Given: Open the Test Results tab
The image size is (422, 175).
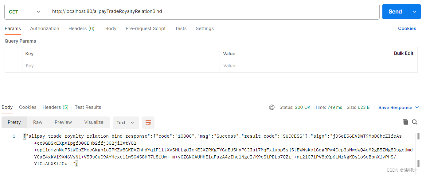Looking at the screenshot, I should click(88, 107).
